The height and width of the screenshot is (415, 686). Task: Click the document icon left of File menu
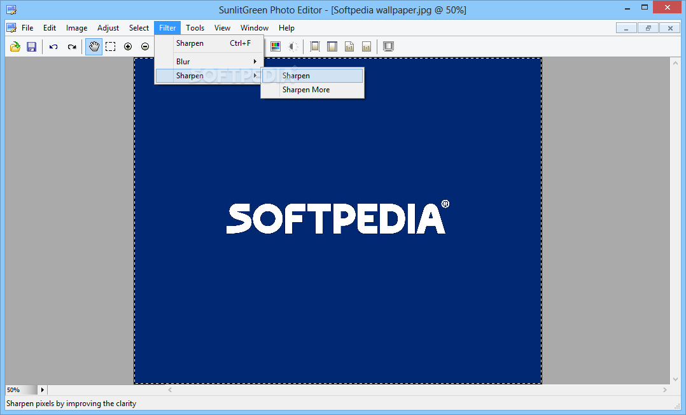[x=11, y=28]
